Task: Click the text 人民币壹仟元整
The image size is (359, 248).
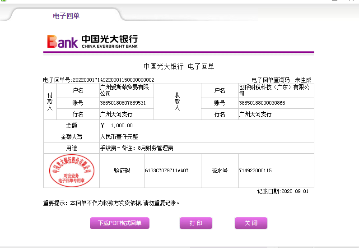Action: [x=119, y=137]
